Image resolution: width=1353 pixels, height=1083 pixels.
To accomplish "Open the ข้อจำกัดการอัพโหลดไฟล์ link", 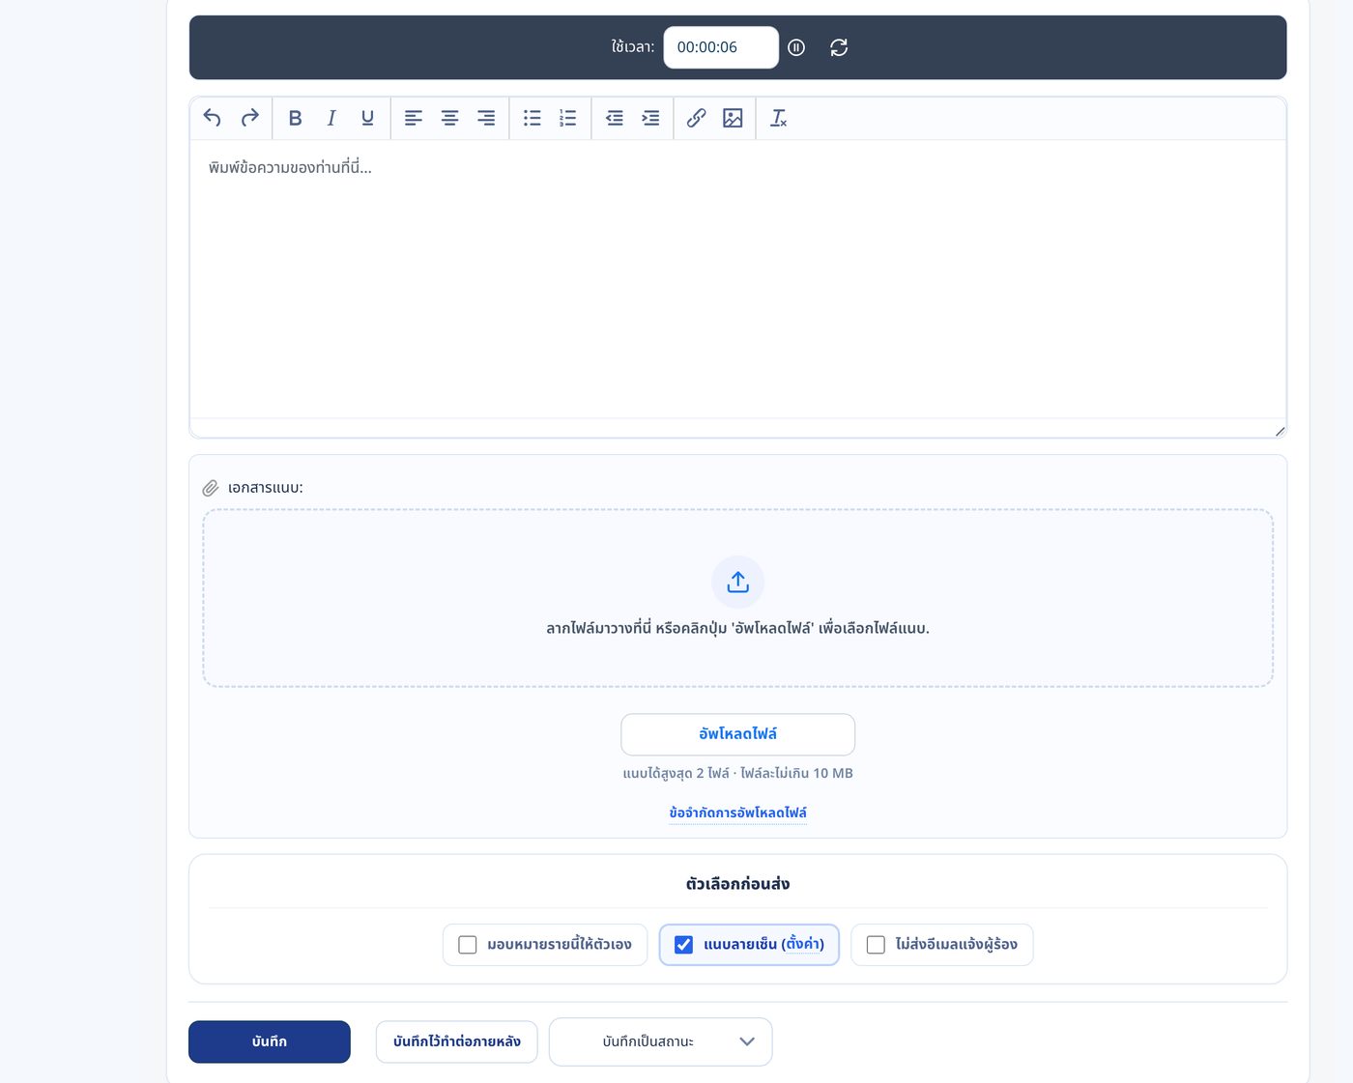I will point(738,812).
